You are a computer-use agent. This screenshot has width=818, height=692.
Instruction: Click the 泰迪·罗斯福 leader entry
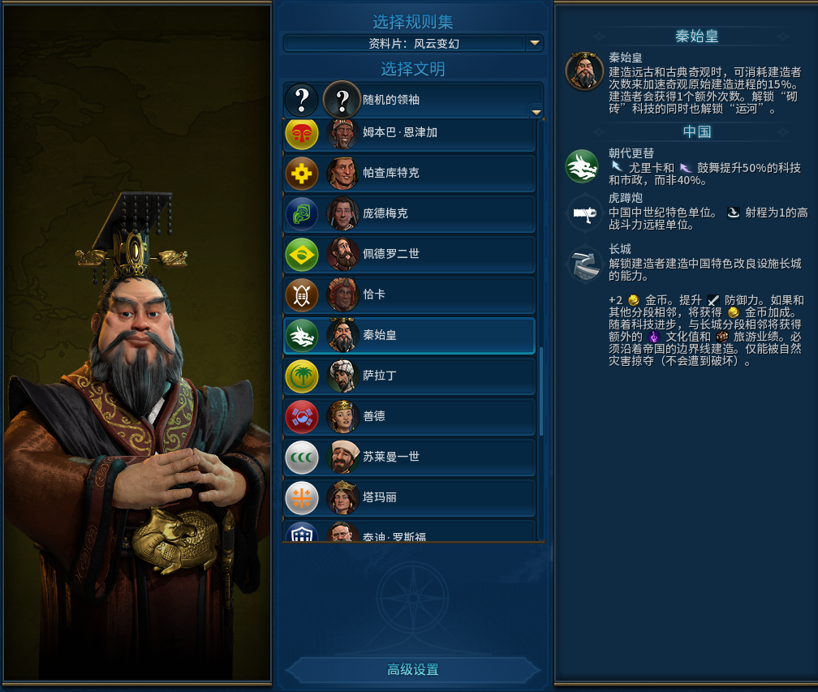pyautogui.click(x=410, y=531)
